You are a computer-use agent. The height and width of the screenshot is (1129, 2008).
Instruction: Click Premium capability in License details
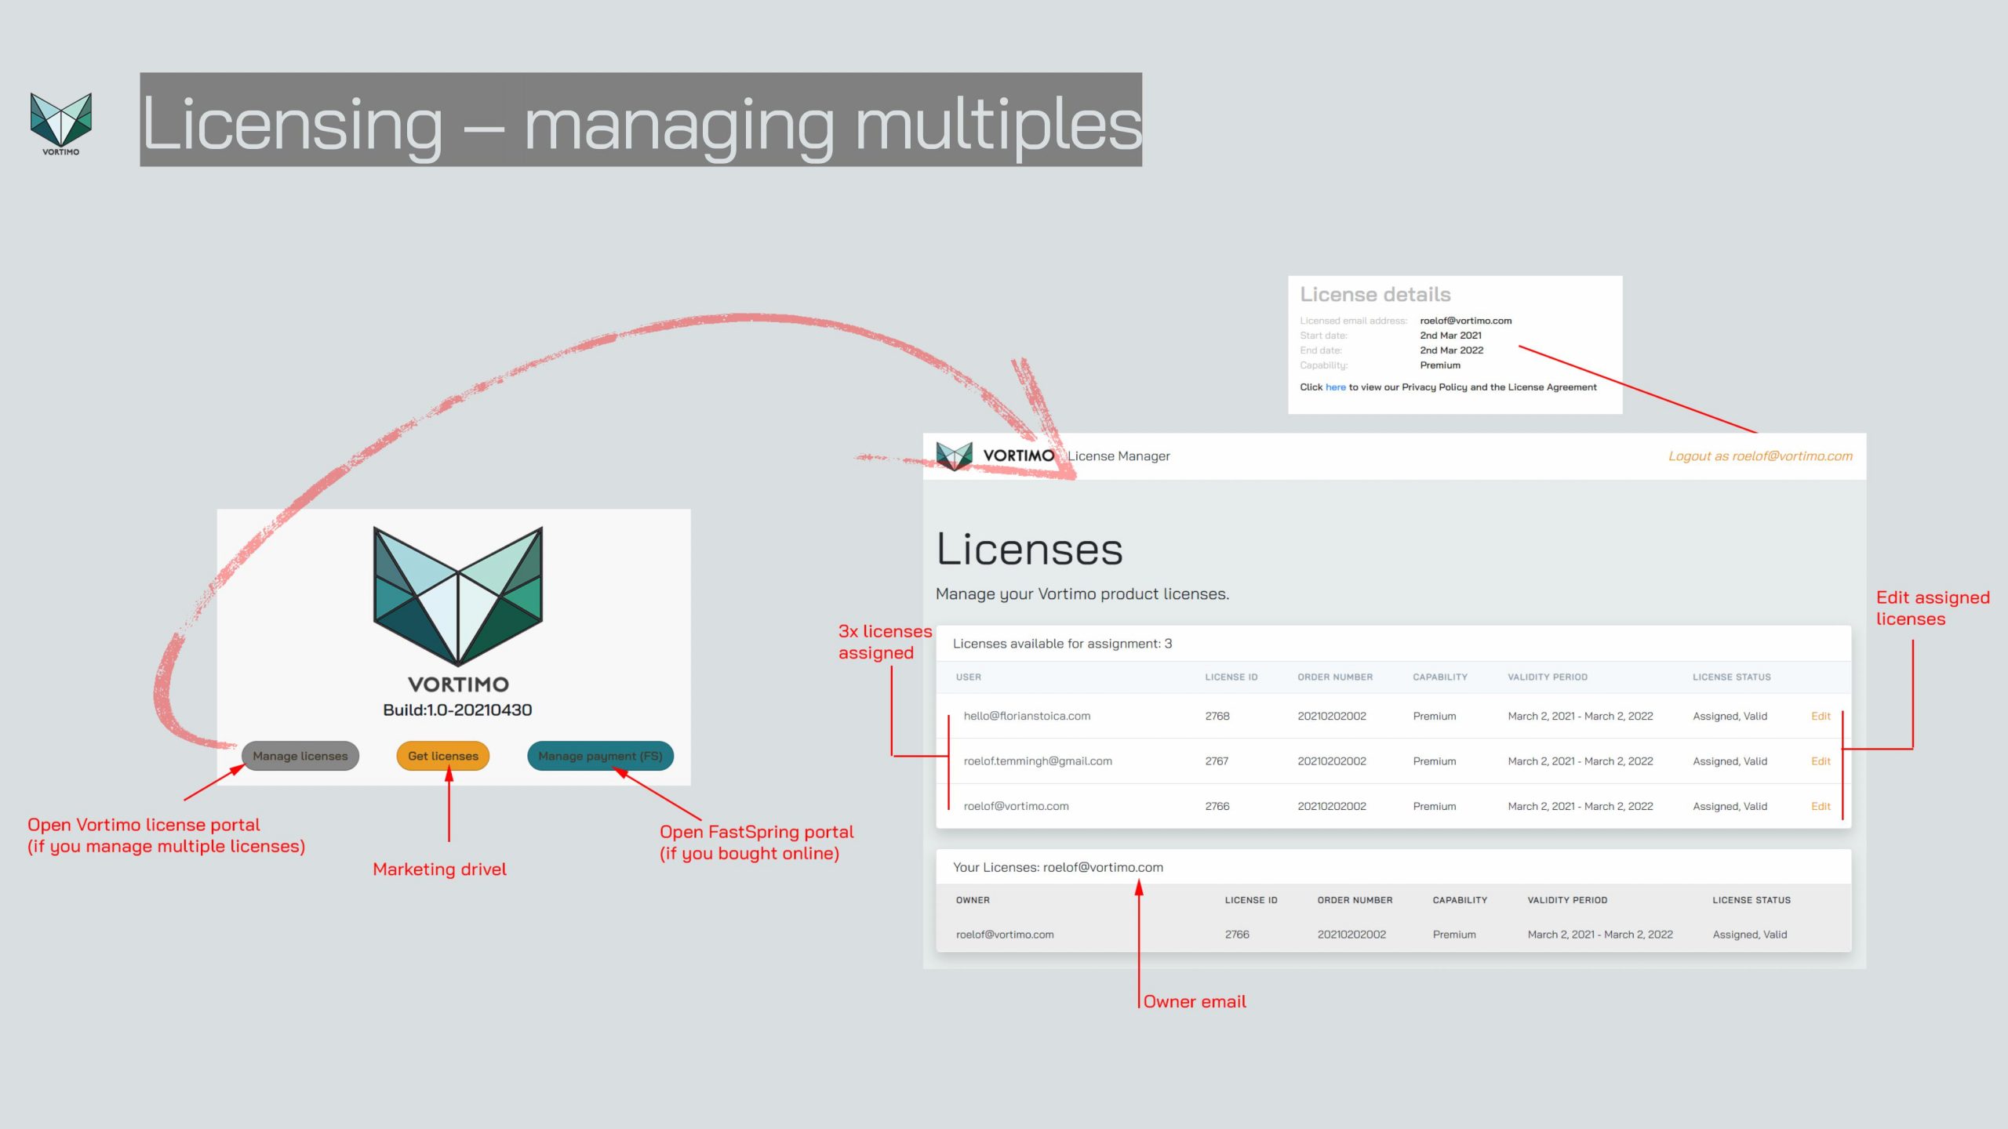(x=1440, y=365)
